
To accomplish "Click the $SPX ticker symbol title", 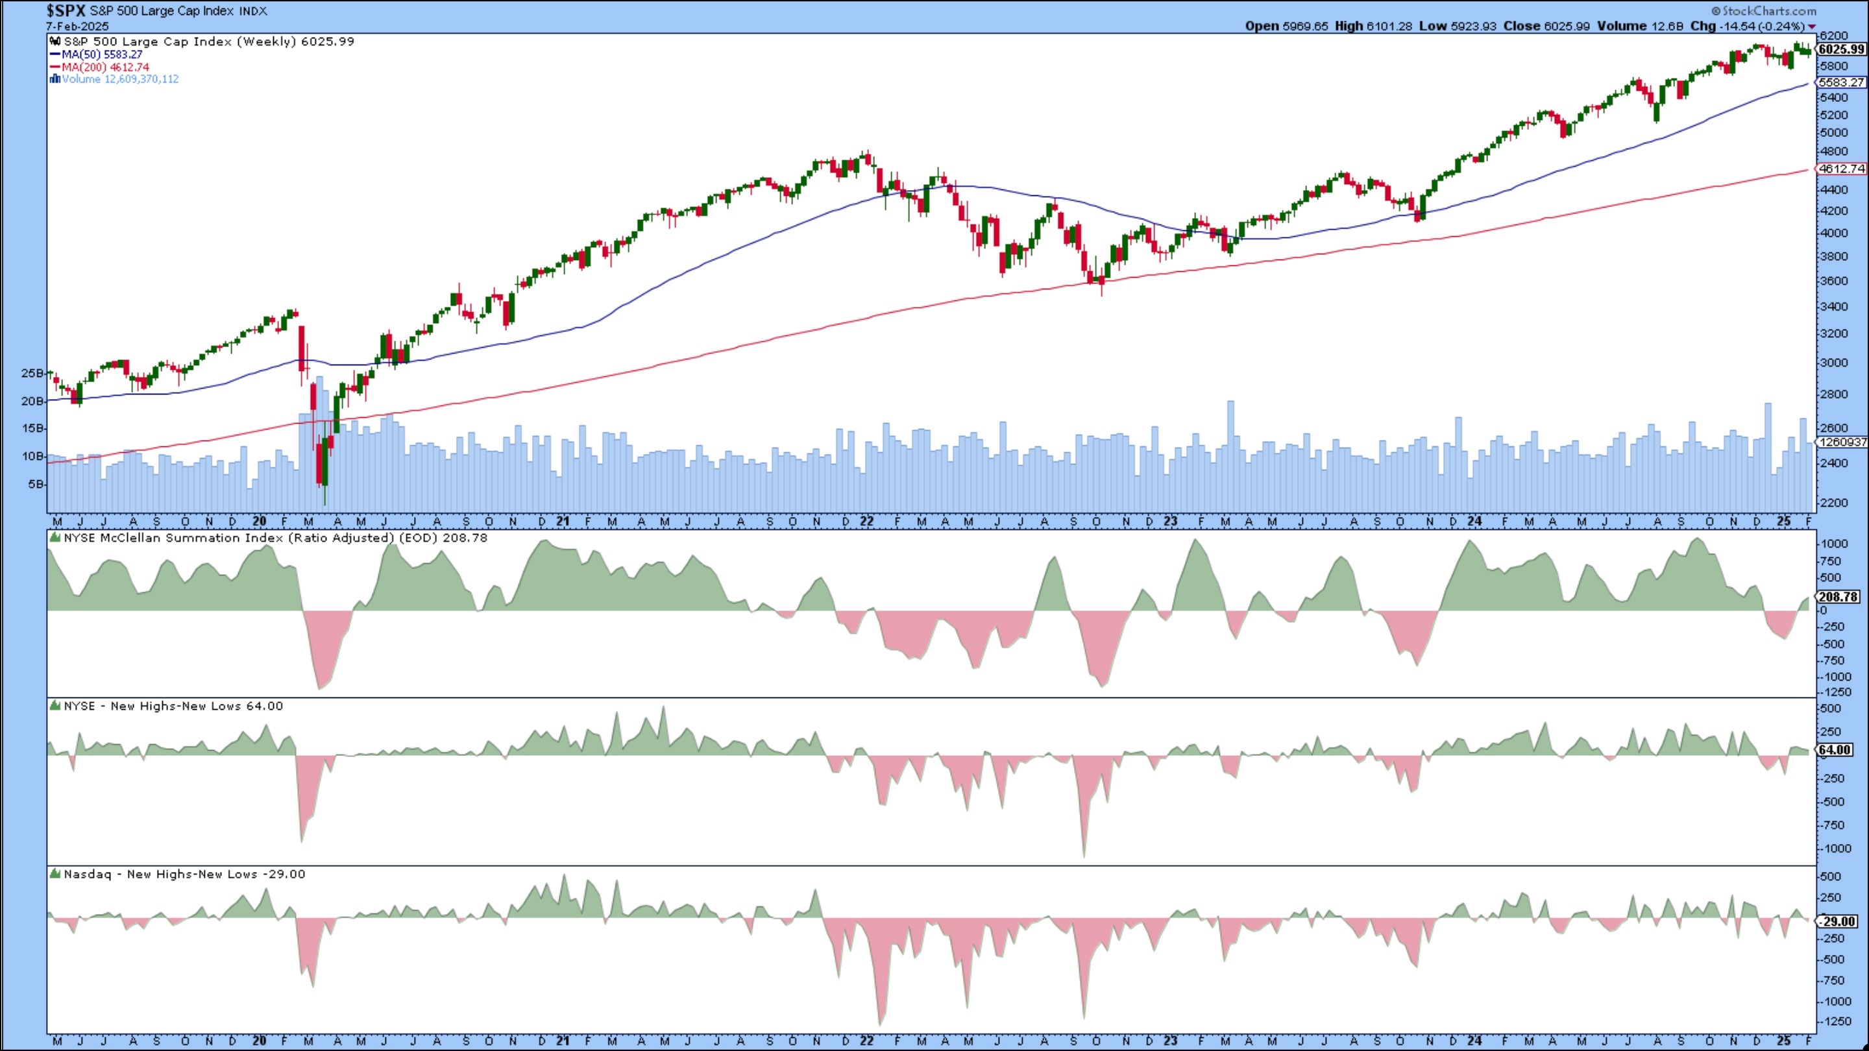I will (66, 11).
